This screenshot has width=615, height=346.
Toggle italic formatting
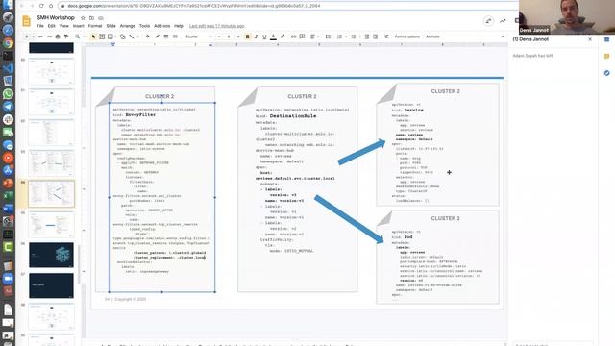click(257, 37)
